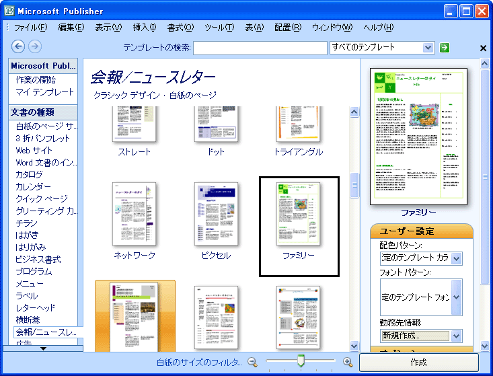Open the ヘルプ menu
This screenshot has height=376, width=493.
(x=379, y=28)
